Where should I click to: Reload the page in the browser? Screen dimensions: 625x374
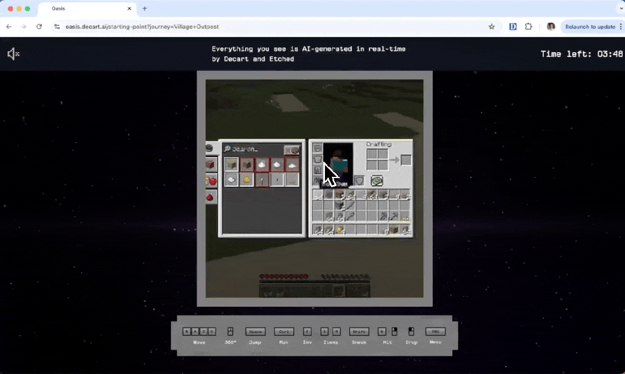39,27
